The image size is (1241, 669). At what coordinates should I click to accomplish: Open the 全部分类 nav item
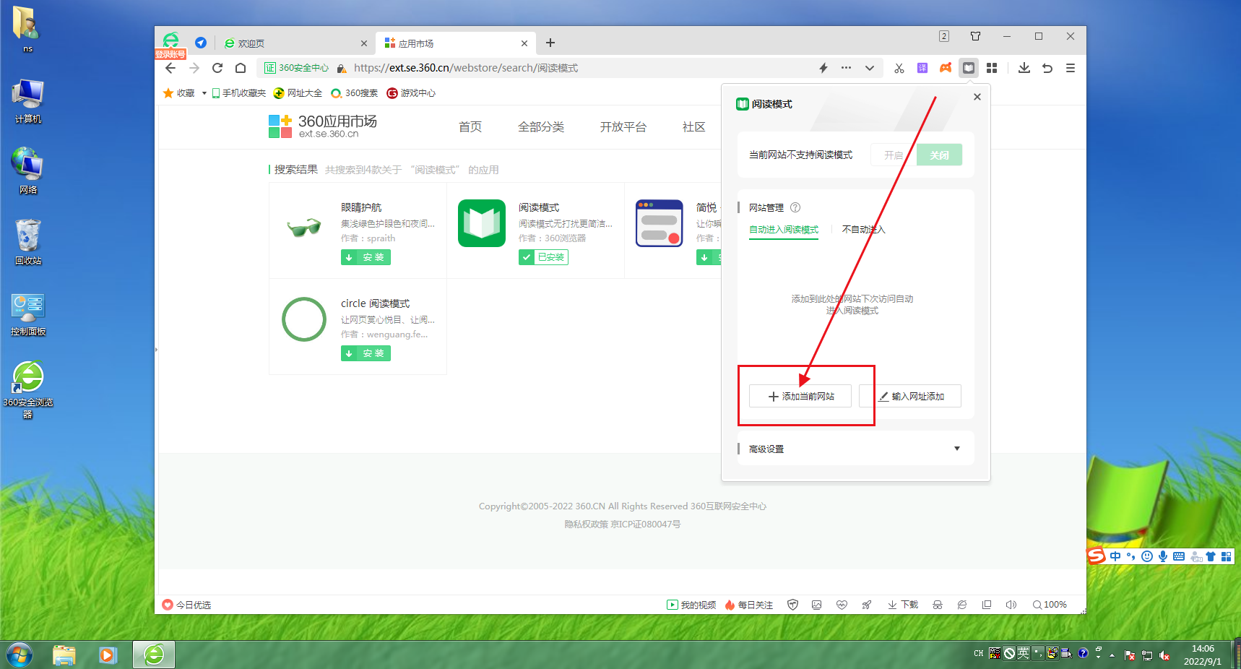point(541,127)
